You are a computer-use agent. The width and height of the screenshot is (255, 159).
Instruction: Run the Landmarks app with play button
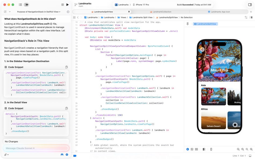click(x=67, y=5)
